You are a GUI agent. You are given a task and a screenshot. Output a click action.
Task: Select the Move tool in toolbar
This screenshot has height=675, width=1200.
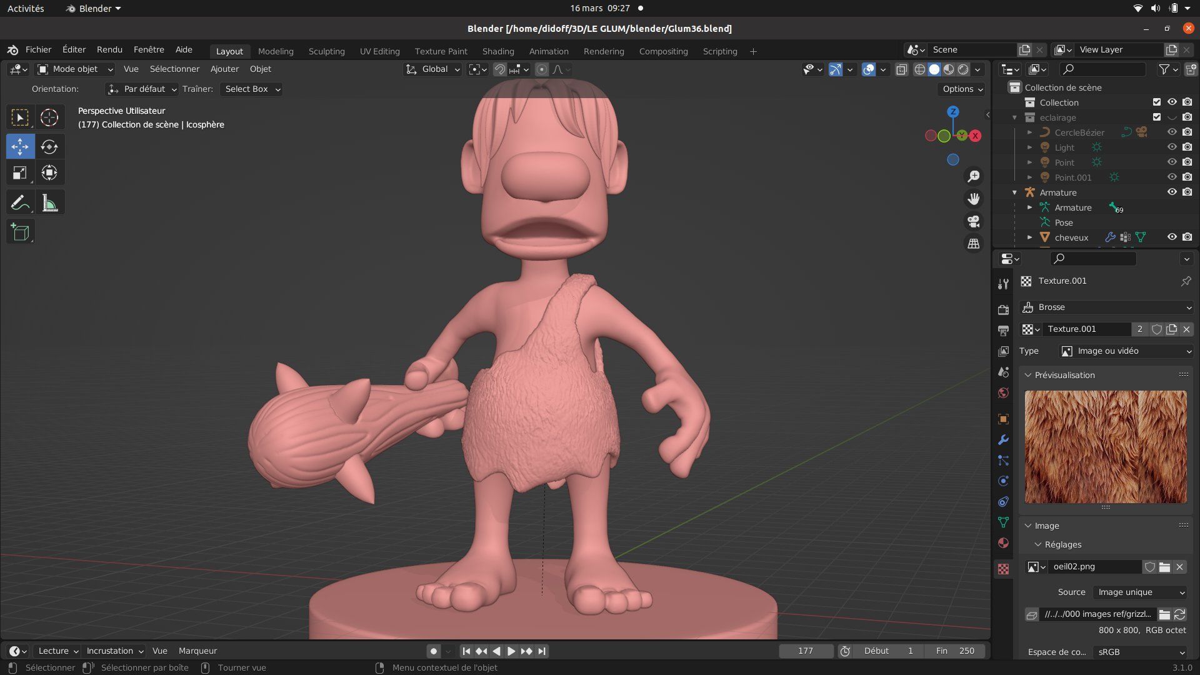tap(20, 147)
